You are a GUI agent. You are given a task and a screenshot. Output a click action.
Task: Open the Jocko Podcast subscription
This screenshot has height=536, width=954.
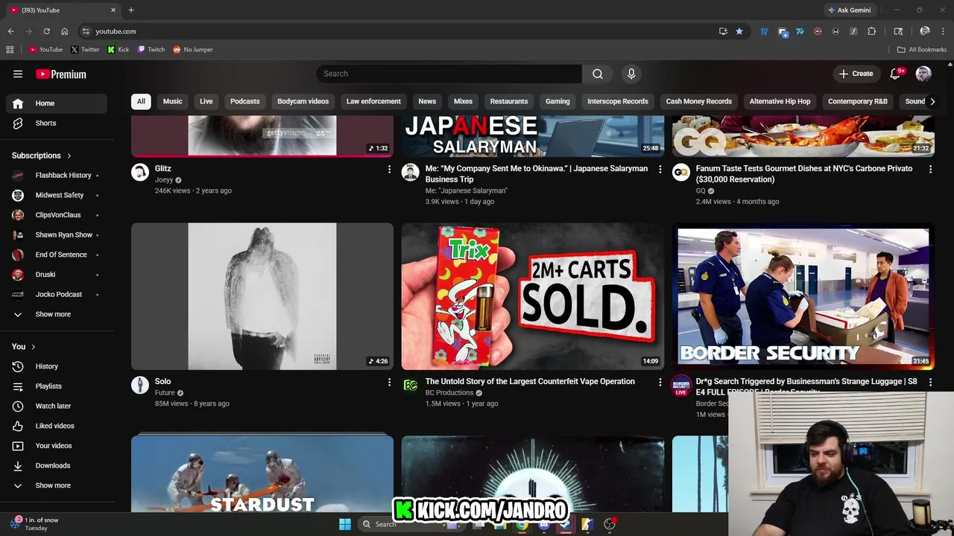57,294
